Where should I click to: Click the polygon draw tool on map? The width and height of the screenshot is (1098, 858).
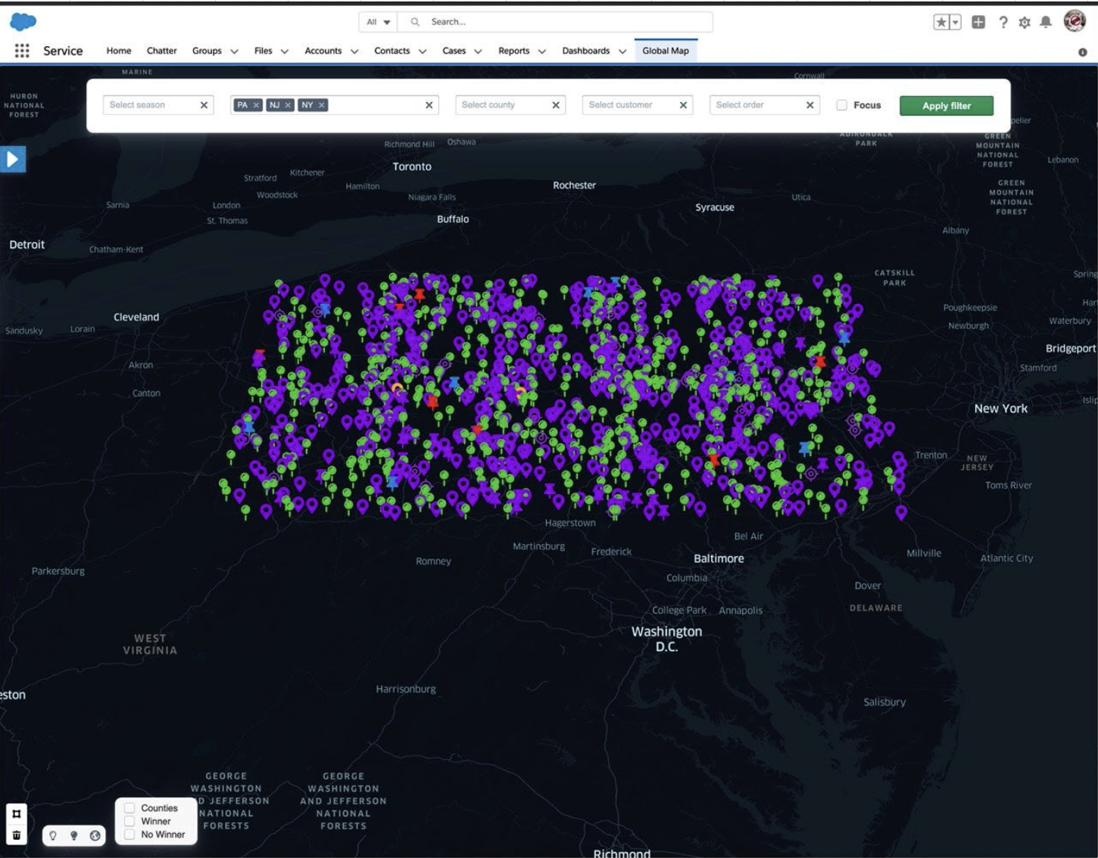tap(17, 814)
